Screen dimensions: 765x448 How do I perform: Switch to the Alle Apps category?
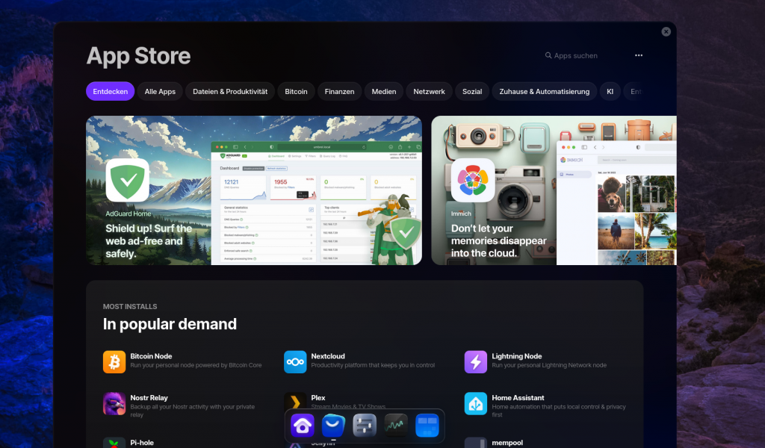pyautogui.click(x=159, y=91)
